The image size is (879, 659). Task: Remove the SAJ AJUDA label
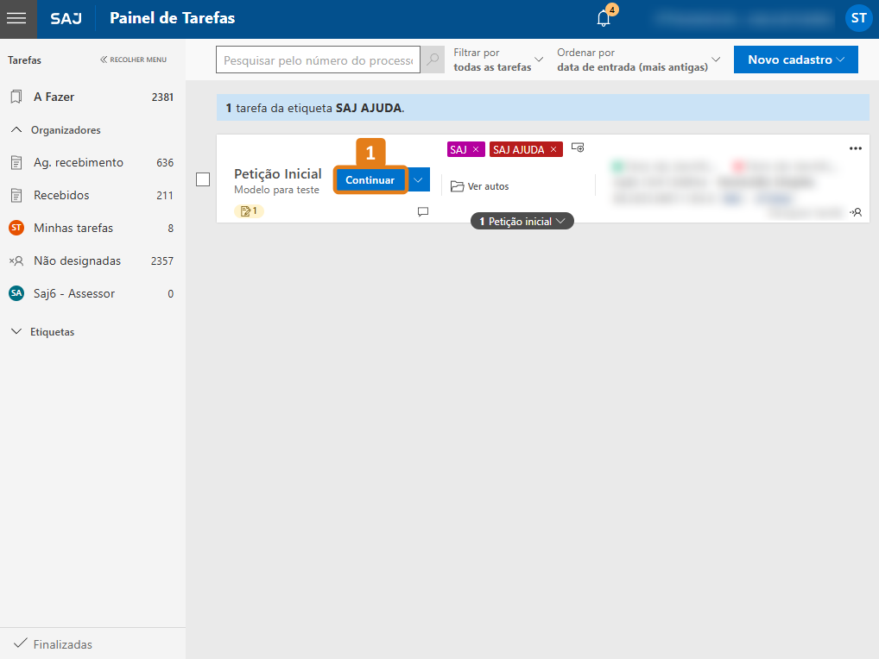coord(553,149)
